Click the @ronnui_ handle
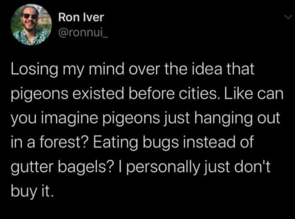The width and height of the screenshot is (295, 219). (x=84, y=34)
